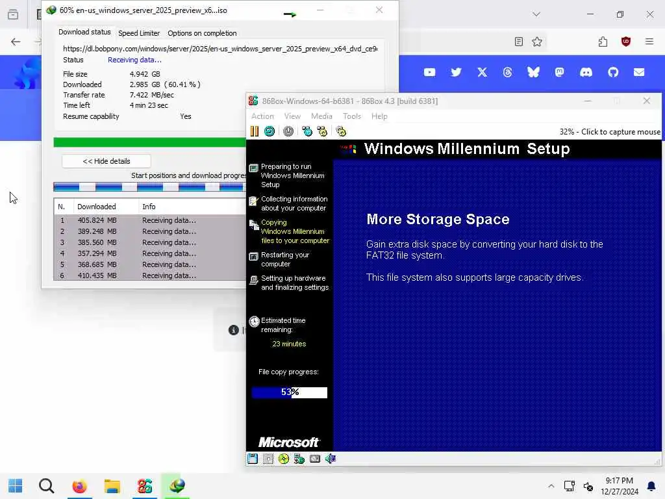
Task: Open the Bluesky butterfly link in the header
Action: (x=534, y=72)
